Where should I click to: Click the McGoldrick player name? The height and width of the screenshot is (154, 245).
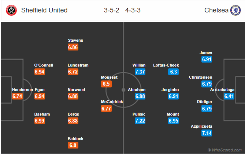(x=112, y=102)
